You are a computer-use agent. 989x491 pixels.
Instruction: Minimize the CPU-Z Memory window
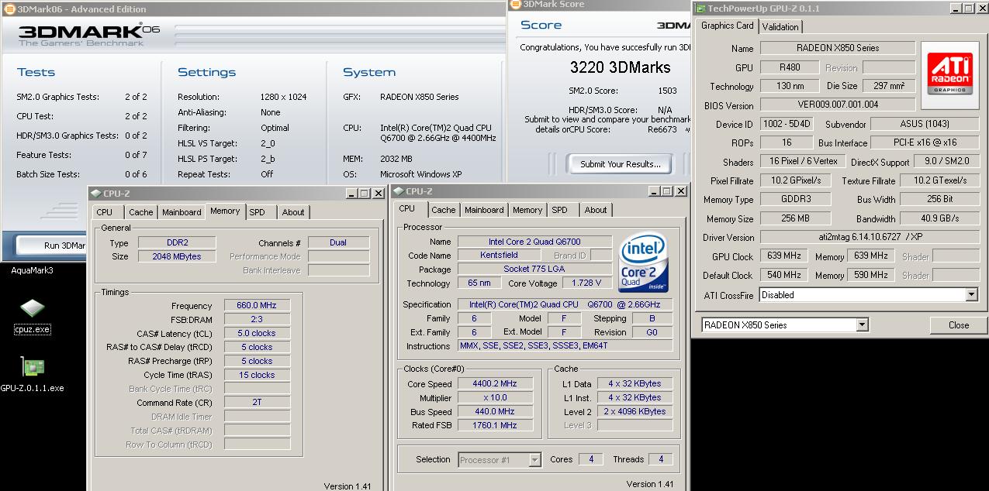pos(352,193)
